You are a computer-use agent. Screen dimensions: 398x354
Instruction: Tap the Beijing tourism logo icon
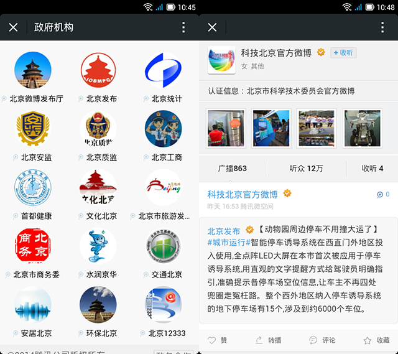(x=163, y=187)
